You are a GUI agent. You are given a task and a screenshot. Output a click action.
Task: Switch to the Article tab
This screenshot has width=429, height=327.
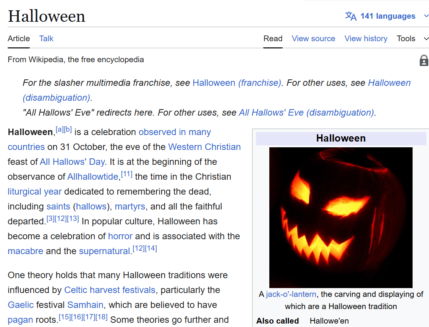tap(19, 39)
